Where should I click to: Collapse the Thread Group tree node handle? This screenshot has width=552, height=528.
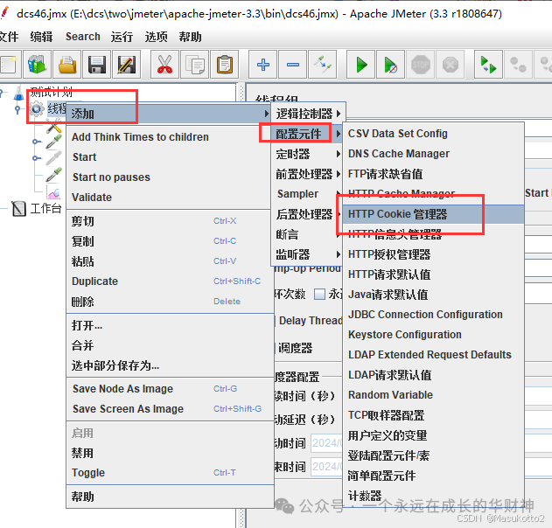tap(17, 109)
